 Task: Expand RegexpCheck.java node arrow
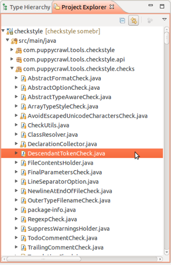[x=16, y=219]
